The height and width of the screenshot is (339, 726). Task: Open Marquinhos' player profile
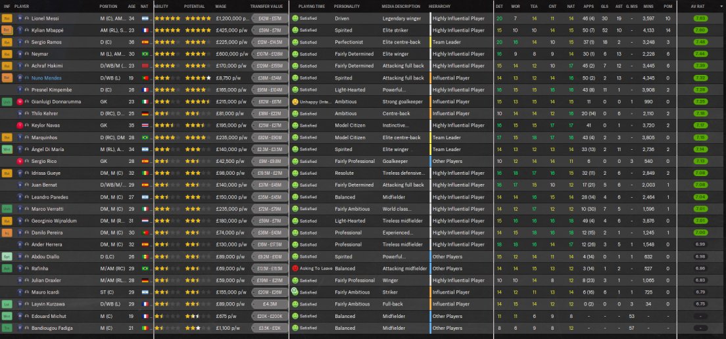44,137
